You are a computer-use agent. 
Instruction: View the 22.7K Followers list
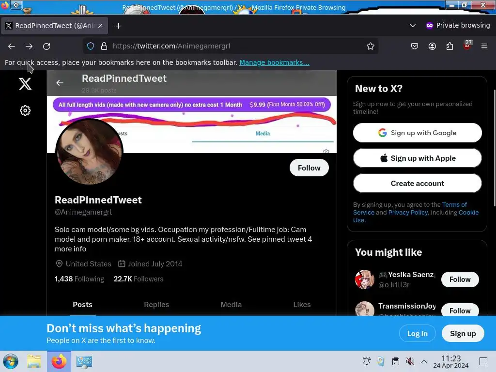(138, 279)
